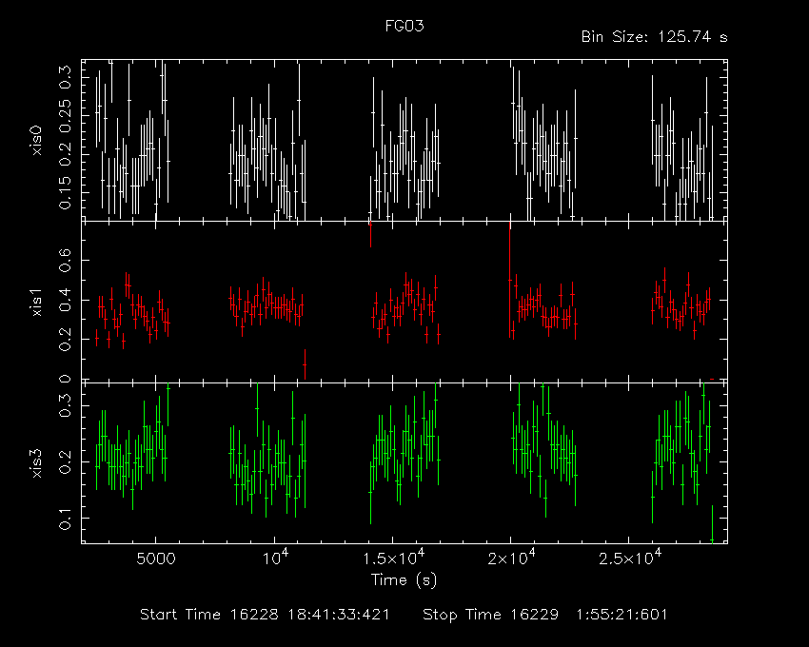Viewport: 809px width, 647px height.
Task: Click the 0.1 tick on xis3 axis
Action: pos(65,519)
